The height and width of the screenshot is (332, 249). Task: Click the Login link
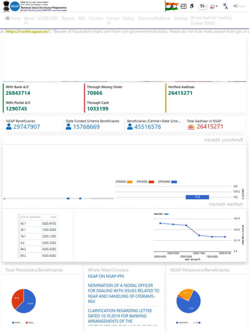(x=239, y=6)
